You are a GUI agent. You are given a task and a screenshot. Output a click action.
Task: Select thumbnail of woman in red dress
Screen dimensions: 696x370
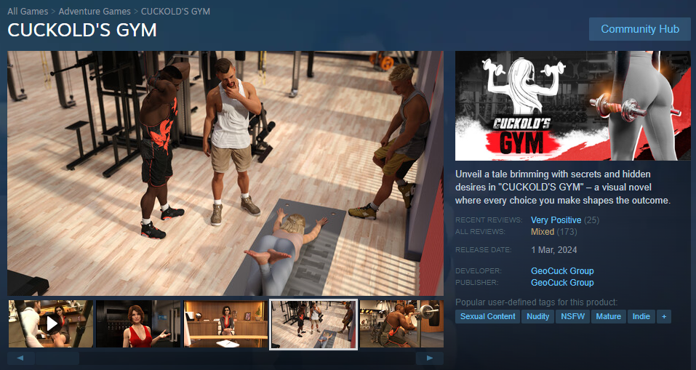coord(138,324)
